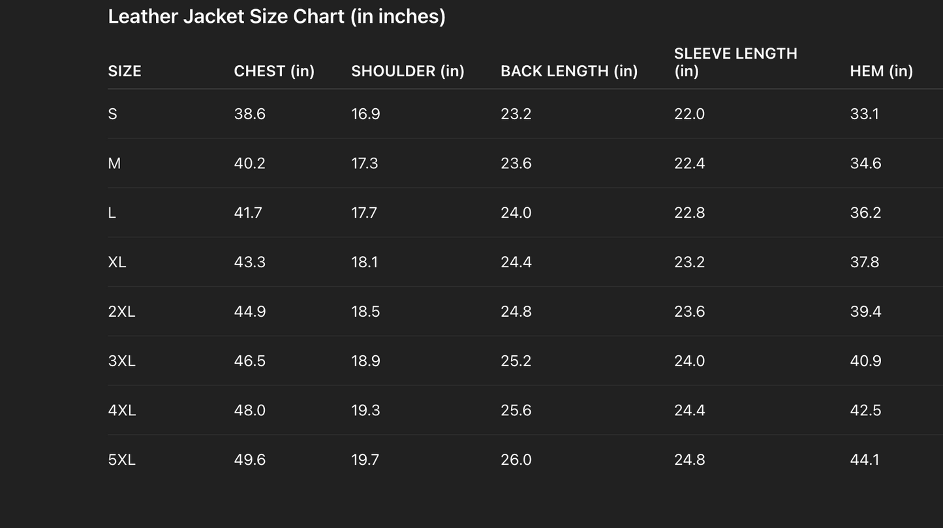Click sleeve length 24.4 for size 4XL
Screen dimensions: 943x528
pos(689,411)
